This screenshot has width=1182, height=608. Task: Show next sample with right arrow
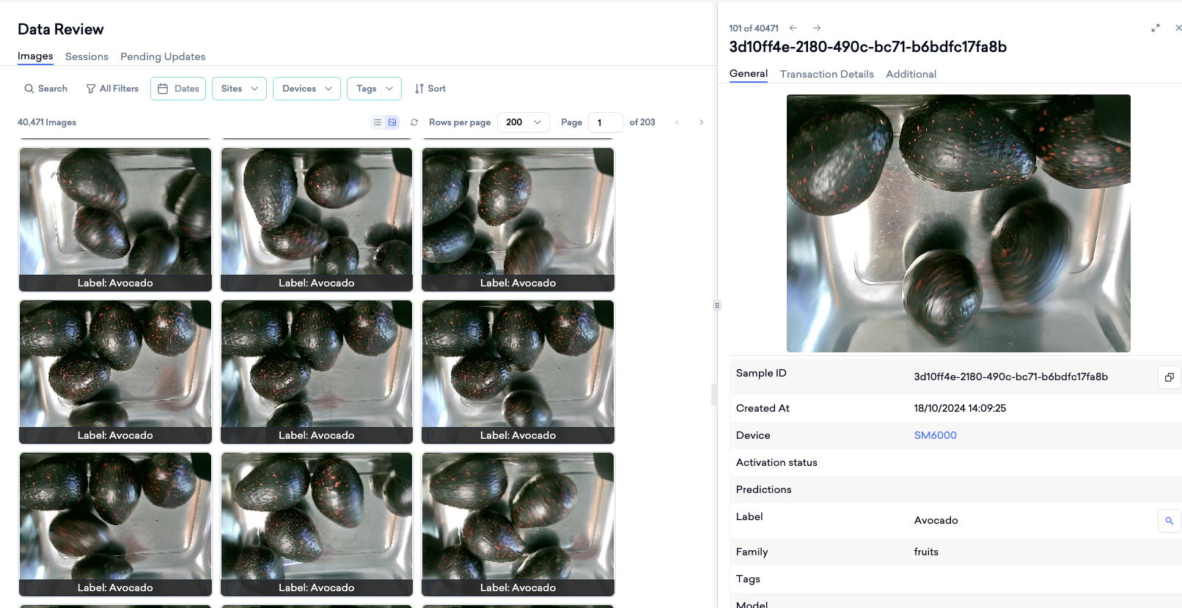pos(817,28)
